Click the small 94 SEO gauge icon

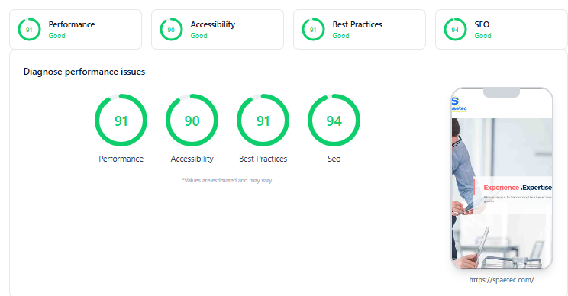pos(455,29)
